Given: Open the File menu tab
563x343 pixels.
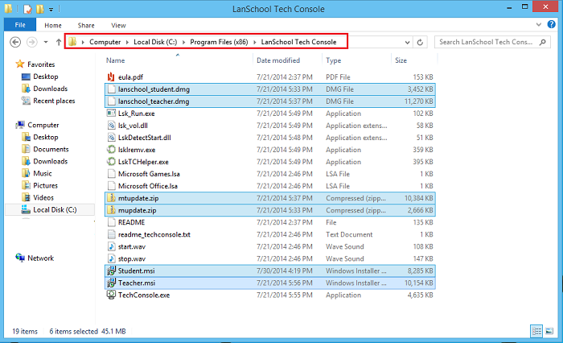Looking at the screenshot, I should click(20, 25).
